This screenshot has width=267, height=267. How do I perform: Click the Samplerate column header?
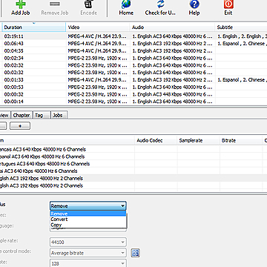[198, 140]
